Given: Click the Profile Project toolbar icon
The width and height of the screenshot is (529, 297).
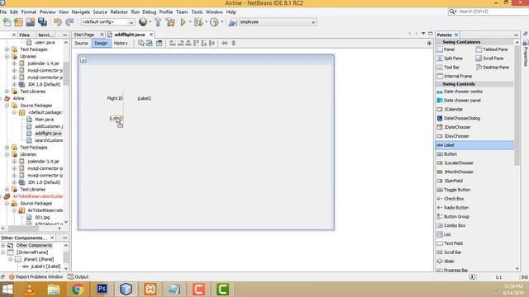Looking at the screenshot, I should (214, 22).
